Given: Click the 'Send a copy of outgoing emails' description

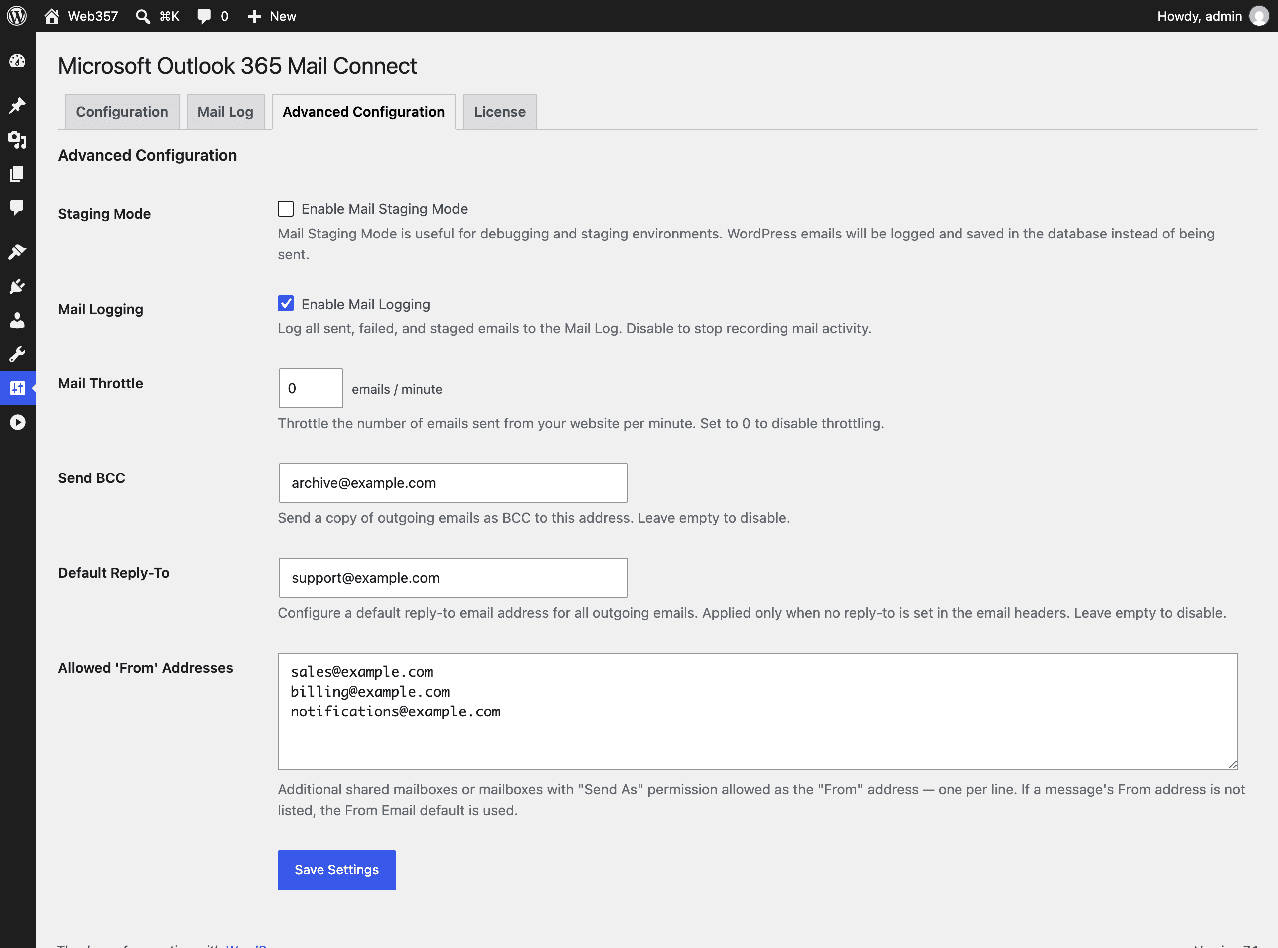Looking at the screenshot, I should point(534,518).
